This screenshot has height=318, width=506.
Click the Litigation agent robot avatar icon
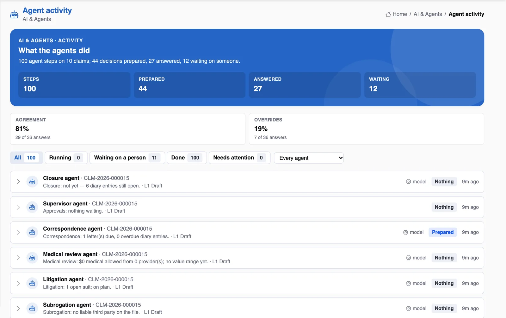tap(32, 283)
